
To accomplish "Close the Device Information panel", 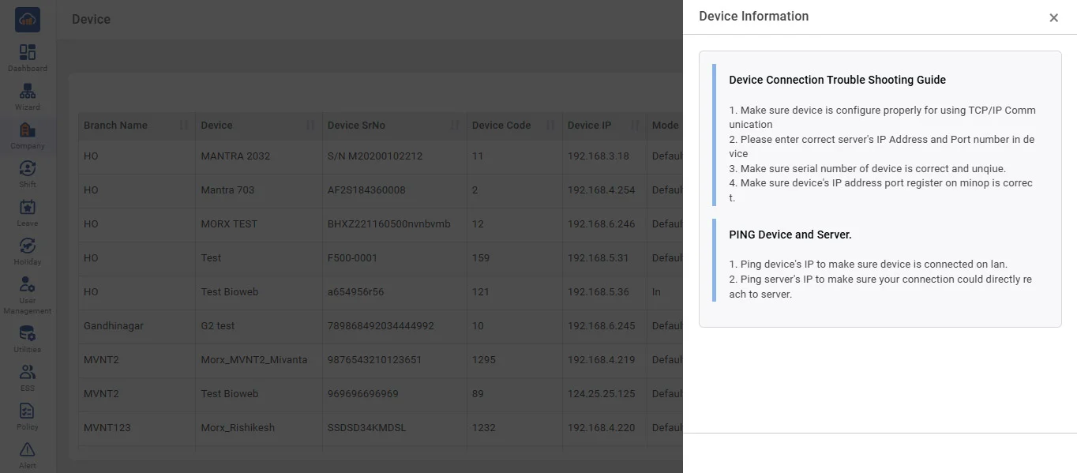I will pyautogui.click(x=1053, y=18).
